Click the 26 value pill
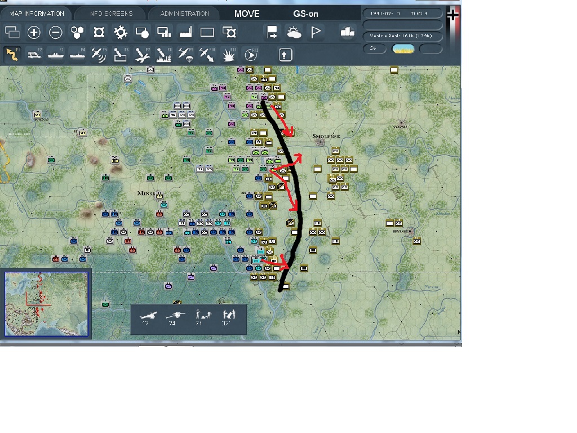The height and width of the screenshot is (433, 577). coord(375,48)
